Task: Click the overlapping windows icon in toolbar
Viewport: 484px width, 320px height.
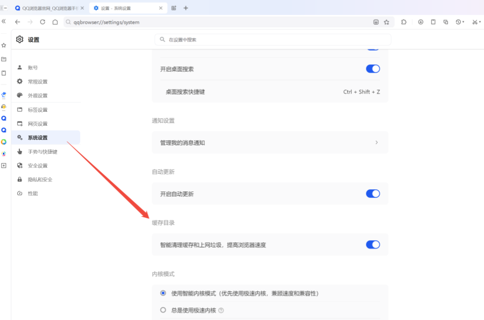Action: [x=446, y=22]
